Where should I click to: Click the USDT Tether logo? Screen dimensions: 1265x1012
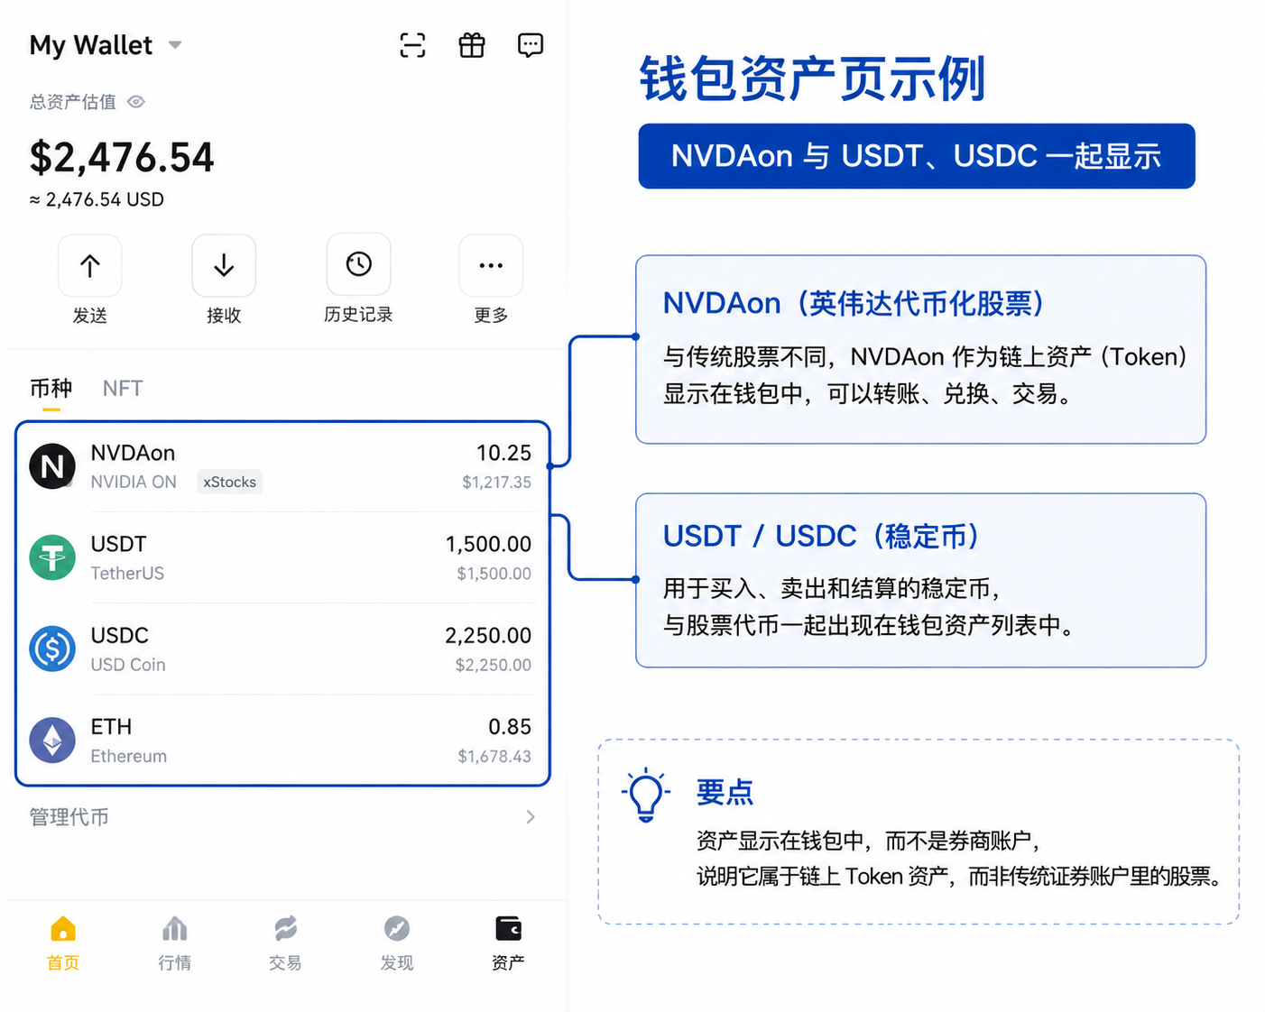click(52, 557)
